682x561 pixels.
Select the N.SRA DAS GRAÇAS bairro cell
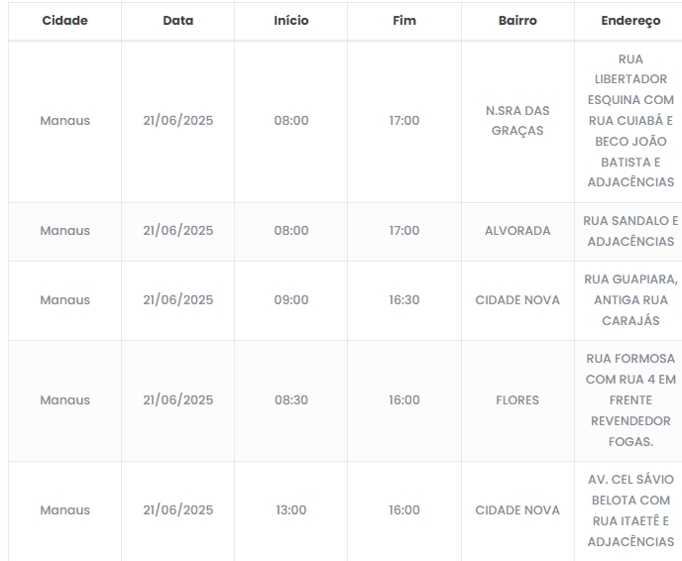(x=517, y=121)
